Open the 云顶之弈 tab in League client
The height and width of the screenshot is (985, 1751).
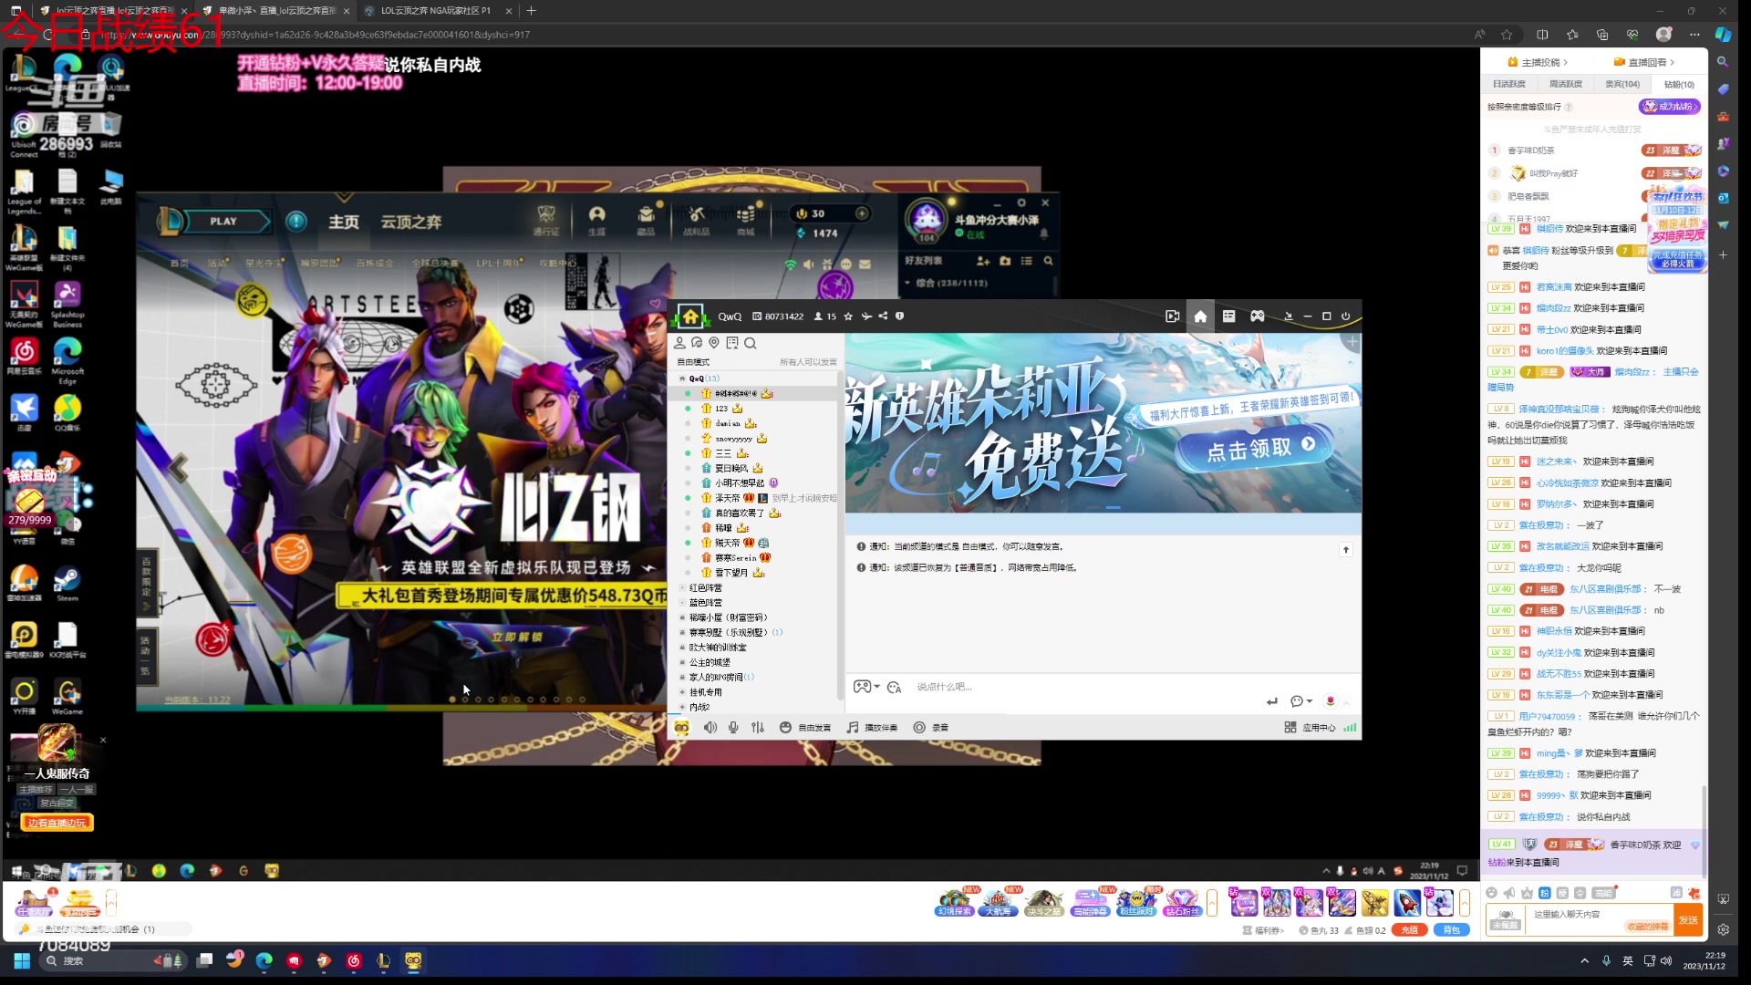tap(411, 222)
